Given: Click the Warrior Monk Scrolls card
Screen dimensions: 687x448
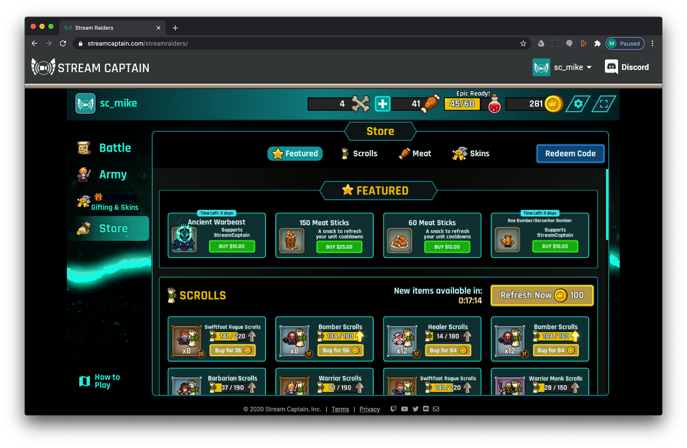Looking at the screenshot, I should click(x=540, y=381).
